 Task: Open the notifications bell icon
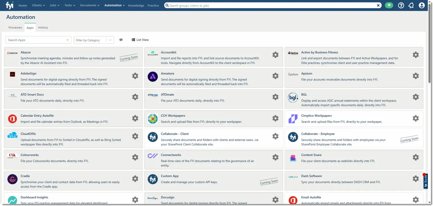(411, 5)
